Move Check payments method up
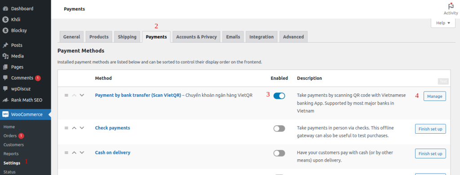 click(74, 128)
